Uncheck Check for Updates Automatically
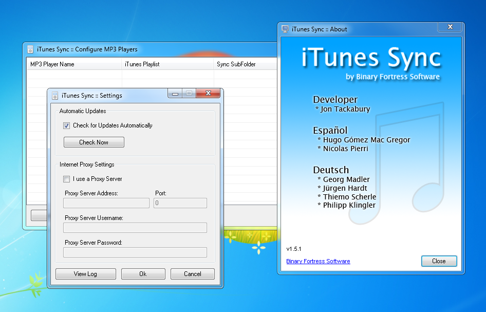The image size is (486, 312). coord(66,125)
